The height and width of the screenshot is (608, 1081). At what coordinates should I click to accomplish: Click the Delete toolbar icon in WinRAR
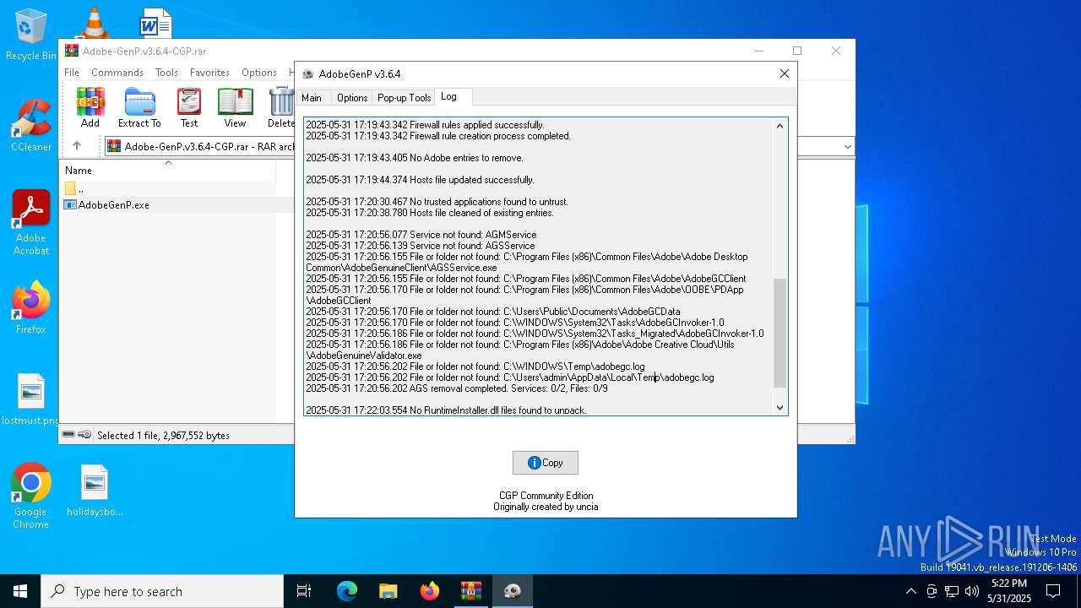(x=281, y=107)
